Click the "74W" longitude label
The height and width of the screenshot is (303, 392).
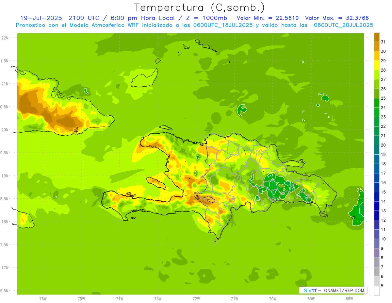click(x=119, y=299)
